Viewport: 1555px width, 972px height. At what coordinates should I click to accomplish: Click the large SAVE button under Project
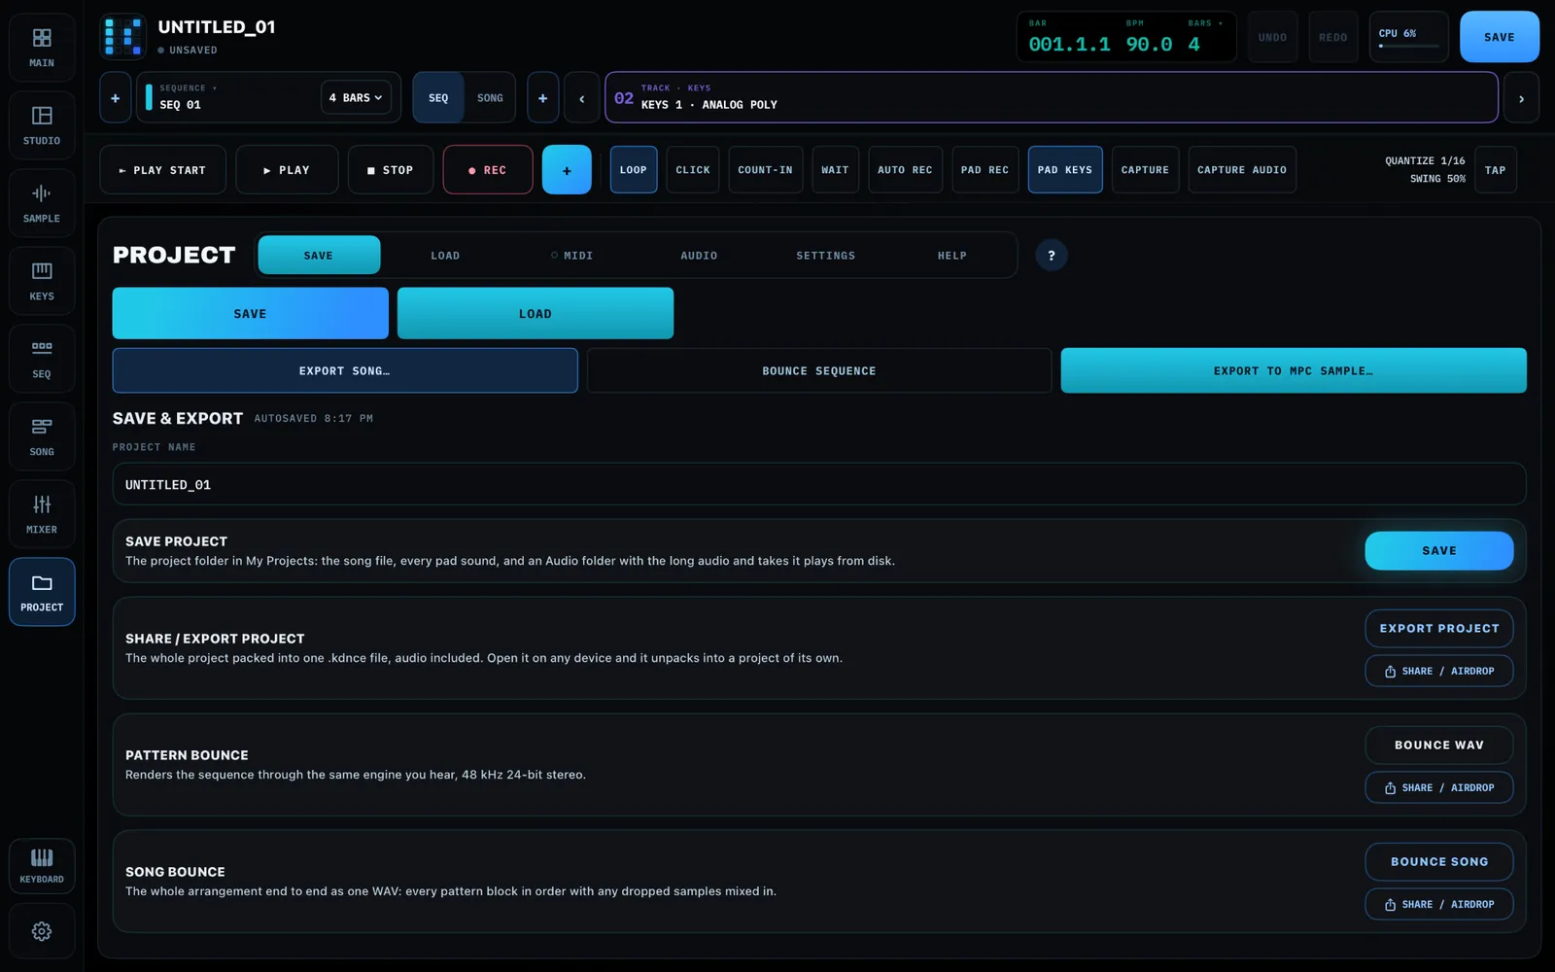click(250, 313)
